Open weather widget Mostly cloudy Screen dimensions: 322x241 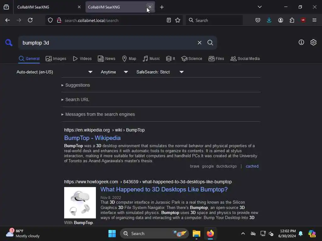(23, 233)
